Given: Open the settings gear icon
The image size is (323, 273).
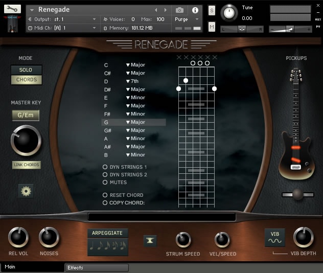Looking at the screenshot, I should [x=26, y=191].
